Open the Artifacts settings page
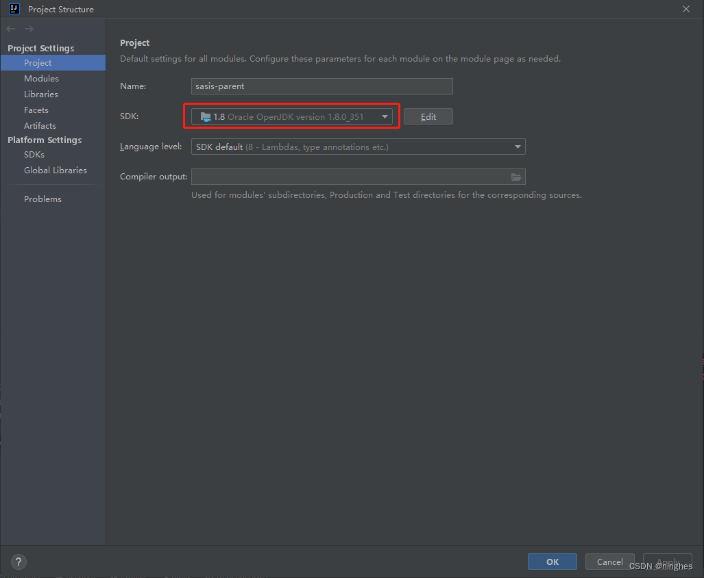 click(40, 125)
